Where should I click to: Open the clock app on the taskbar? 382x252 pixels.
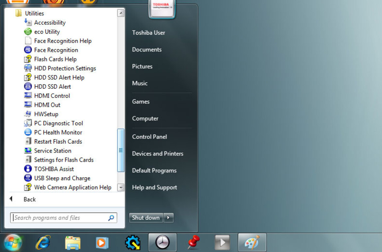pyautogui.click(x=162, y=243)
